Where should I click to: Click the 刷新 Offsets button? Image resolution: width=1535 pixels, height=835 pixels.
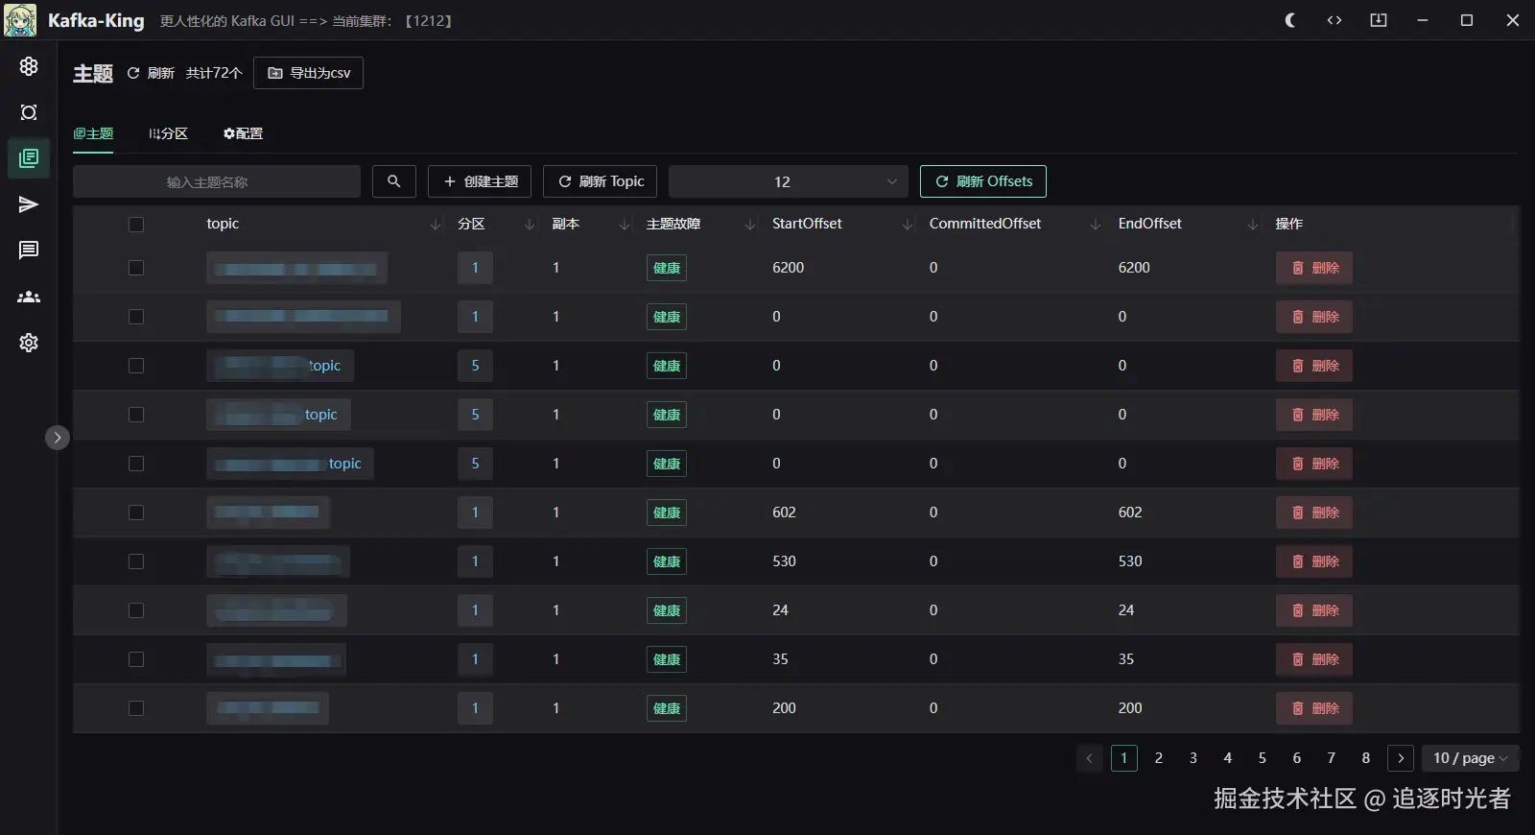[983, 181]
